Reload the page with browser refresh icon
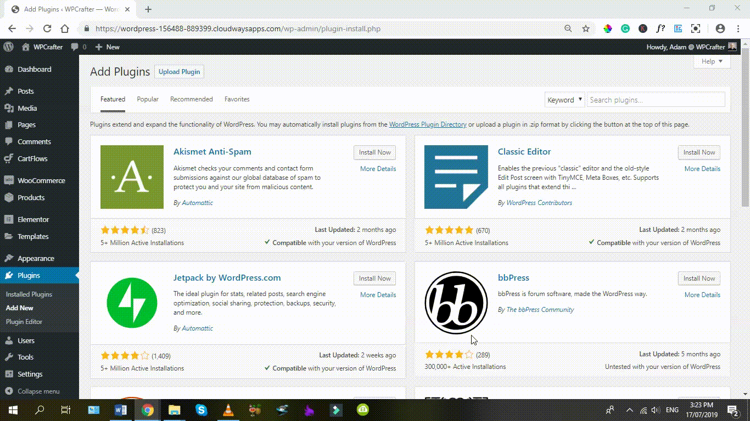Viewport: 750px width, 421px height. coord(47,29)
